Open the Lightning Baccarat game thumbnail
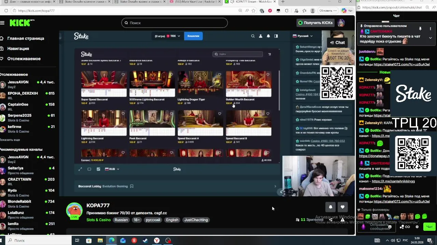The image size is (437, 245). [x=104, y=123]
